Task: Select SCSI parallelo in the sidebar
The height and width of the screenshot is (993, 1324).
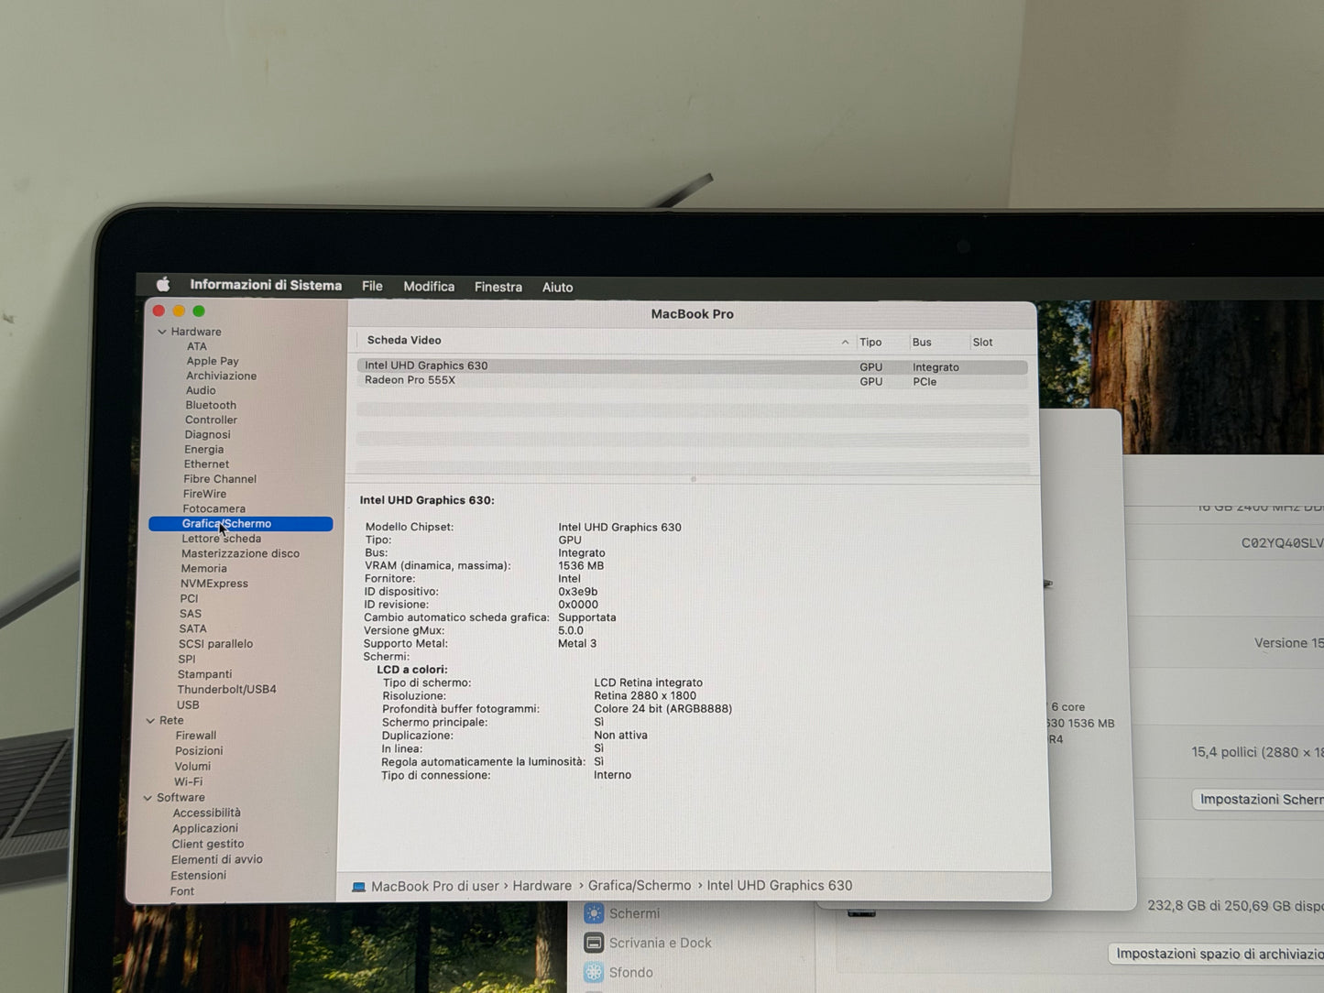Action: tap(215, 644)
